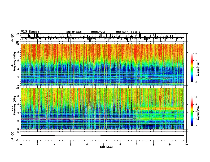210x162 pixels.
Task: Click the ch.3 black signal bar
Action: (x=102, y=136)
